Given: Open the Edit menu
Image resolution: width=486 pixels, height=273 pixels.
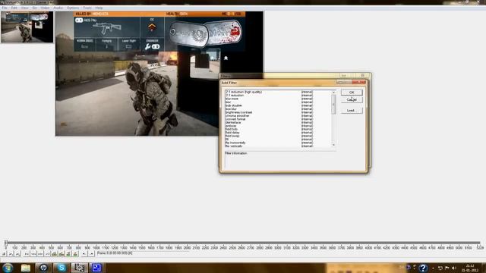Looking at the screenshot, I should (14, 8).
